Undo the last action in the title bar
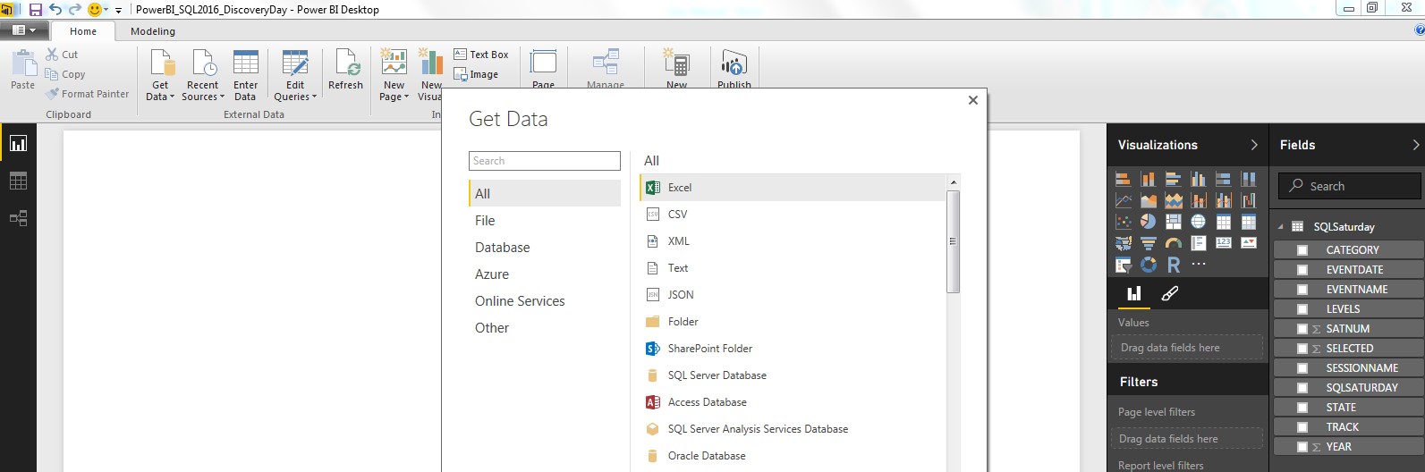Image resolution: width=1425 pixels, height=472 pixels. coord(55,10)
